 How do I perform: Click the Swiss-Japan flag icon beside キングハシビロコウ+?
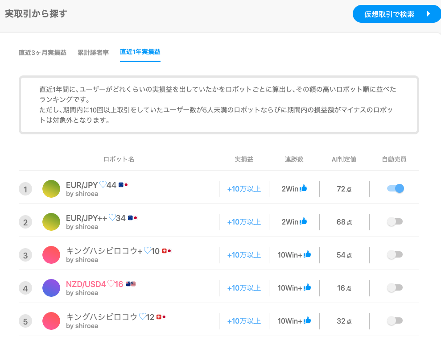pyautogui.click(x=166, y=251)
